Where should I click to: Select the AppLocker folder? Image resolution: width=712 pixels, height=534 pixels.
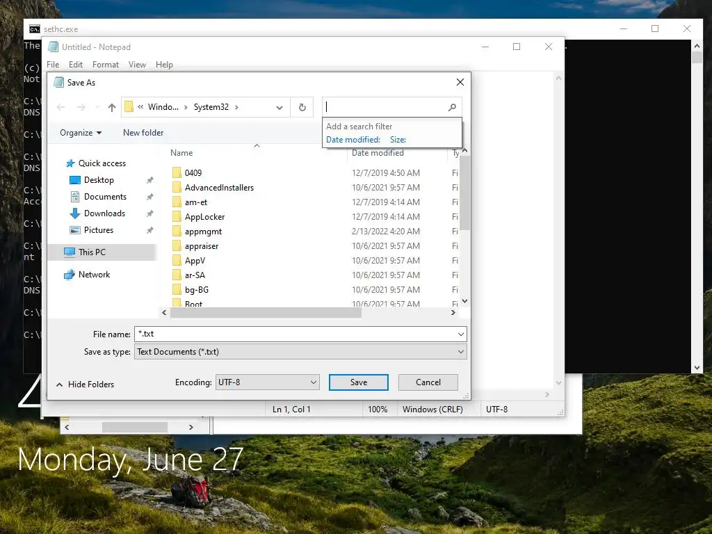coord(204,217)
